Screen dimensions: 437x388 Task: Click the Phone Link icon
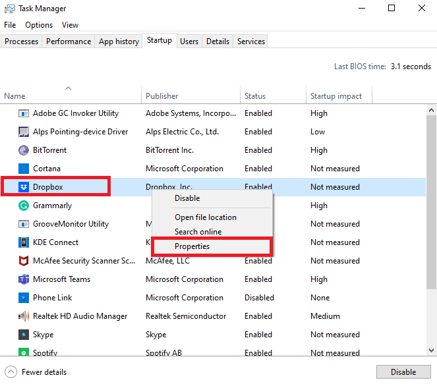click(x=24, y=298)
